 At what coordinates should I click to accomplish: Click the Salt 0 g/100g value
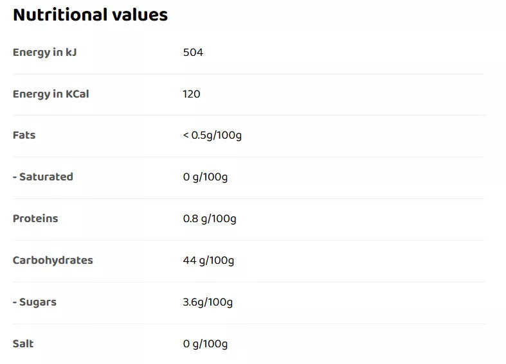coord(205,343)
